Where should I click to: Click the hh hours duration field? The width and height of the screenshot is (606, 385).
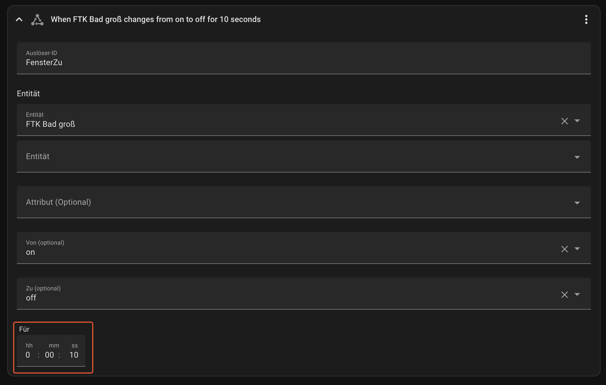point(28,355)
